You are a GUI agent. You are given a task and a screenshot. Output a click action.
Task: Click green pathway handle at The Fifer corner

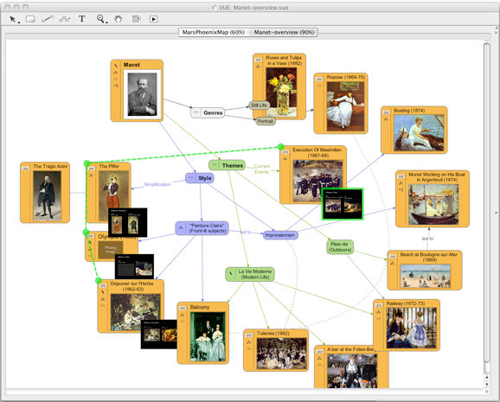[87, 163]
